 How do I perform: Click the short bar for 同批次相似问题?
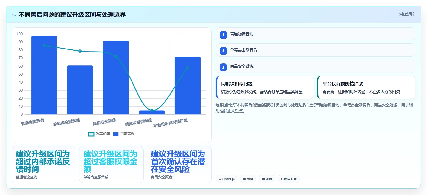(152, 112)
